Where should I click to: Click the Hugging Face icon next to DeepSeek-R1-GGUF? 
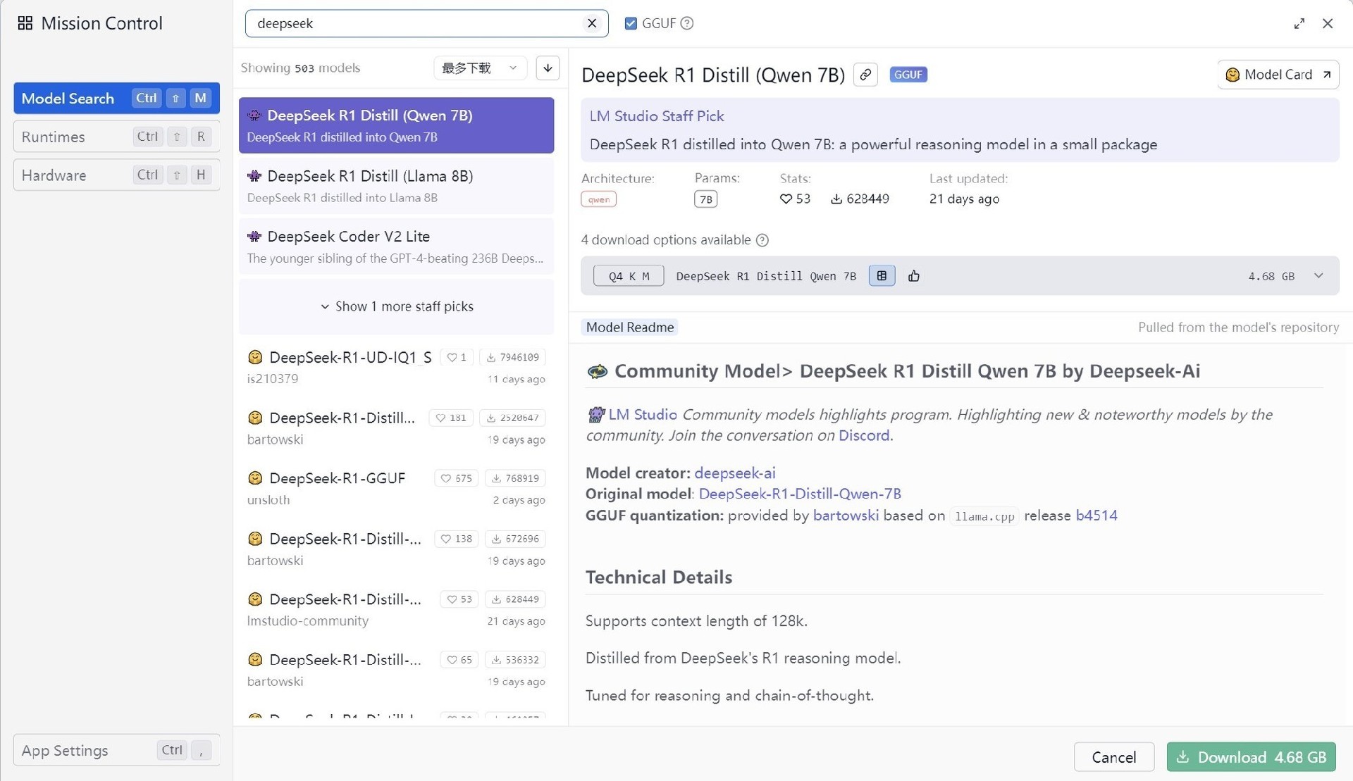click(255, 478)
